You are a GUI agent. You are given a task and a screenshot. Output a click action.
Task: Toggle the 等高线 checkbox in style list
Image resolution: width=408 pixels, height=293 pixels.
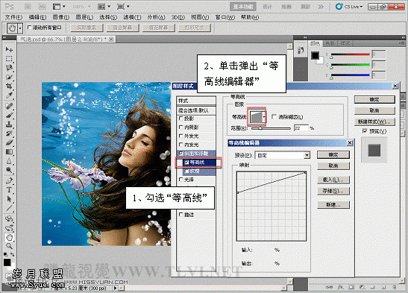coord(186,163)
